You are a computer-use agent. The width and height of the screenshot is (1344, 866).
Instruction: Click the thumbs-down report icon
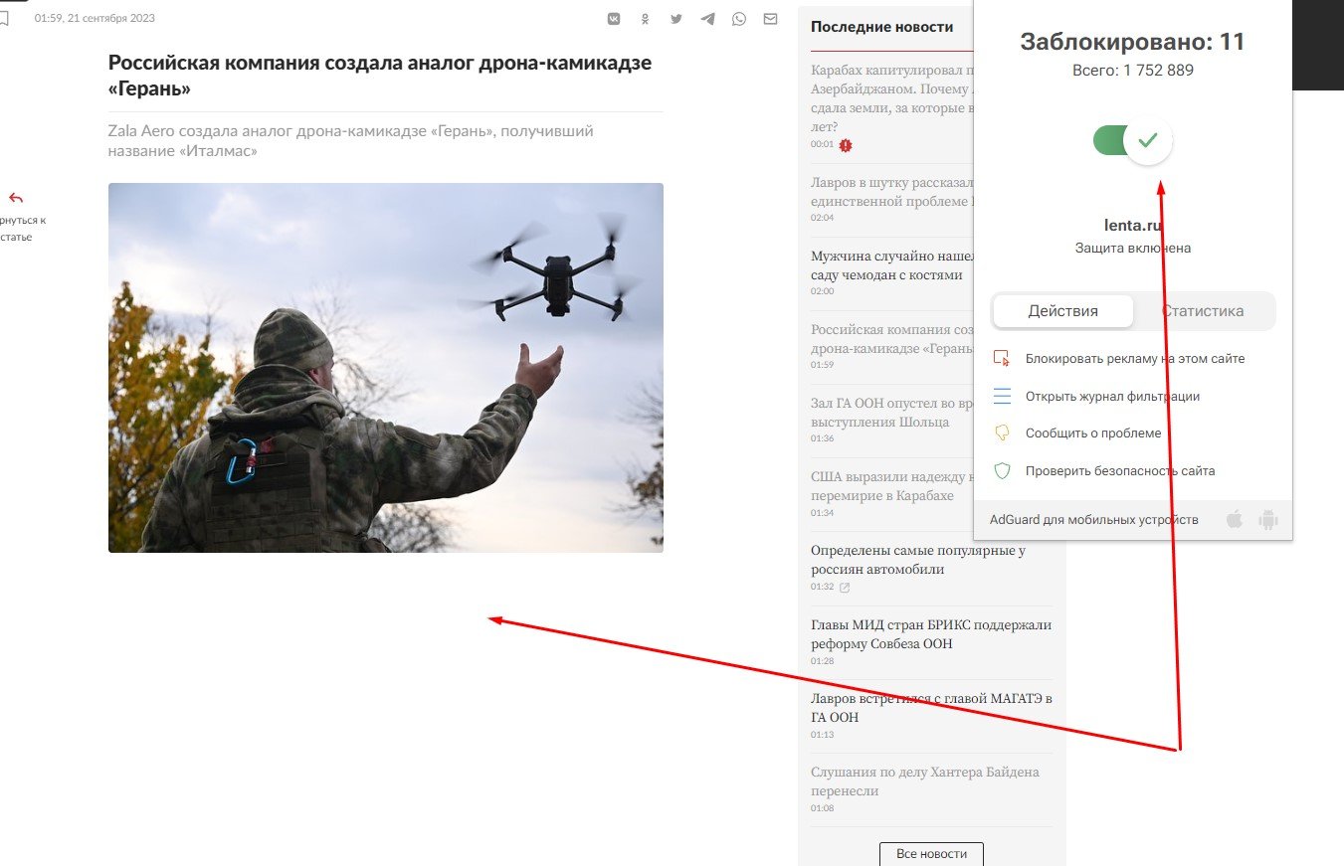tap(1002, 433)
